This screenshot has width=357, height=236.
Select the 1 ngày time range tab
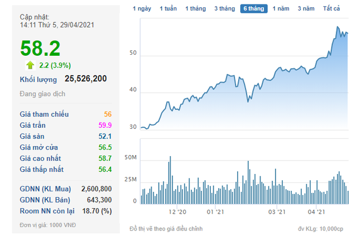142,9
